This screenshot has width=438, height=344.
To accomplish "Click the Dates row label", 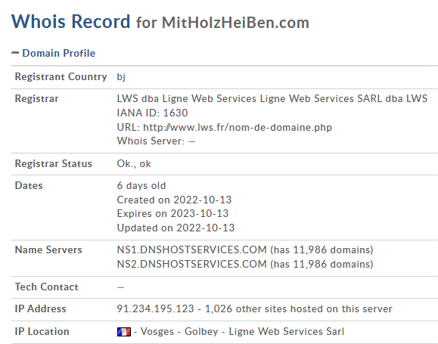I will (x=29, y=186).
